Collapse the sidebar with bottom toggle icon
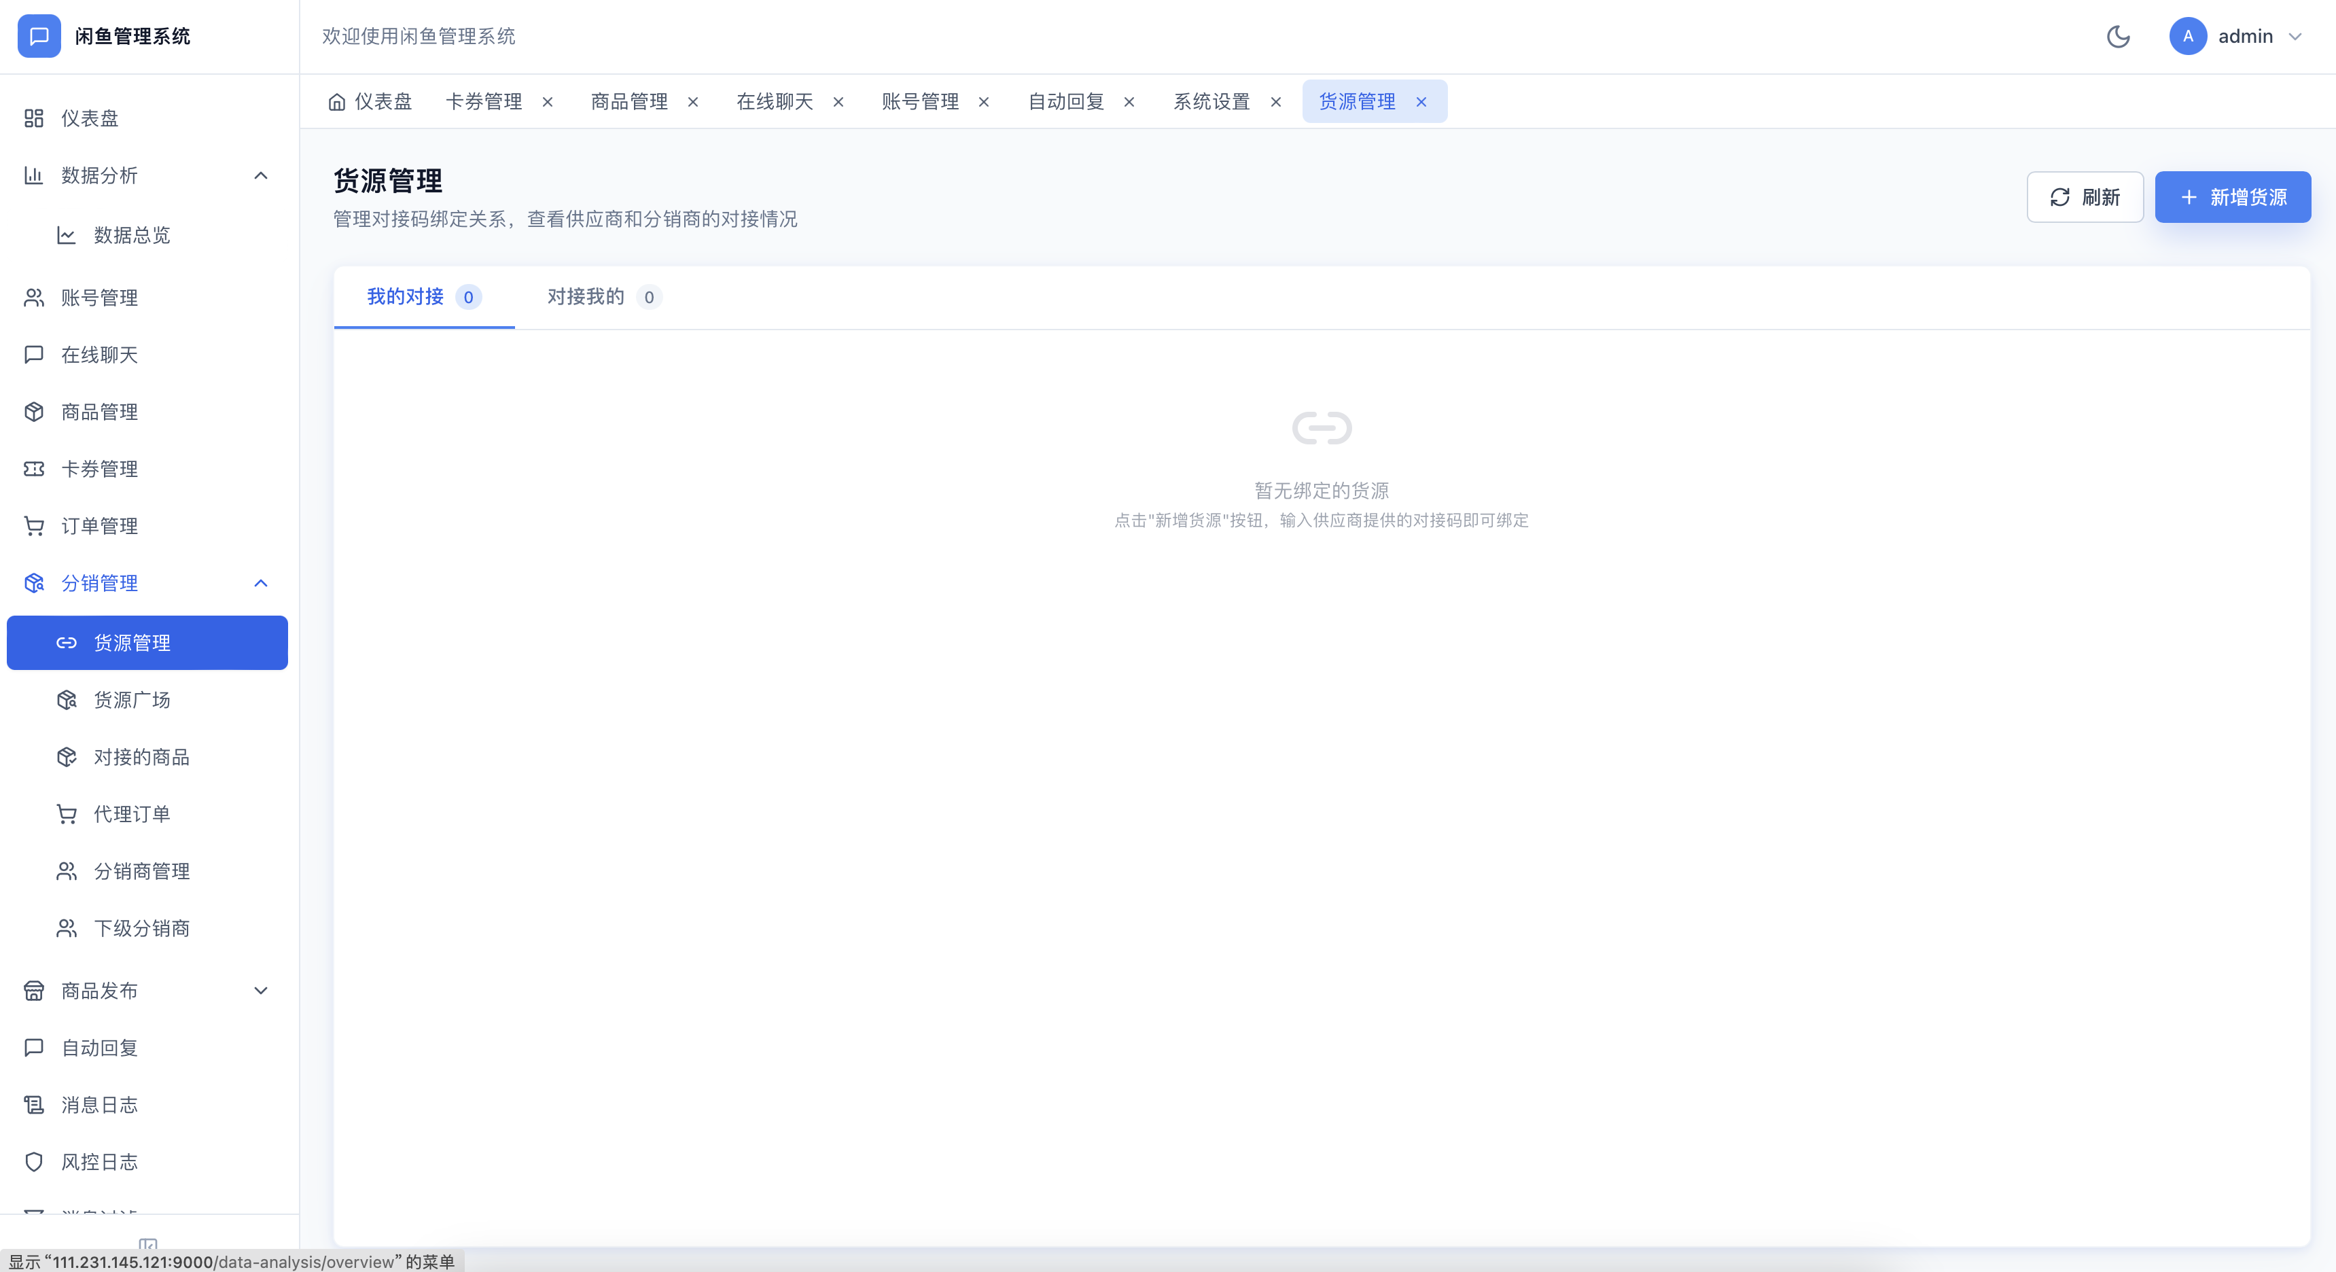The image size is (2336, 1272). click(148, 1245)
